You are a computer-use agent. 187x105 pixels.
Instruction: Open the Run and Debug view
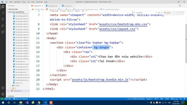[3, 26]
